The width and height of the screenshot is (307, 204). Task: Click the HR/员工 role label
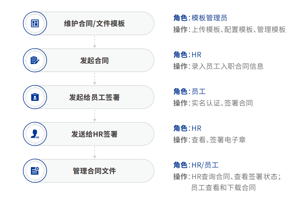[x=205, y=165]
